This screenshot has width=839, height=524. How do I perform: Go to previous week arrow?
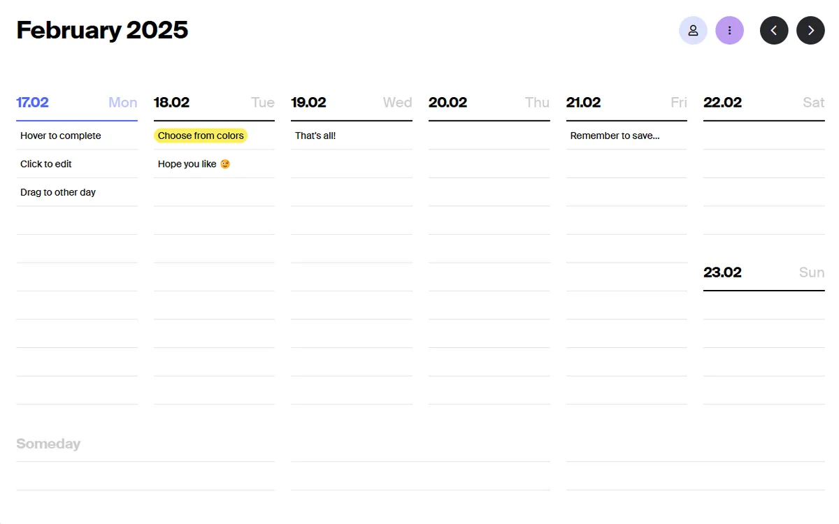(x=774, y=31)
